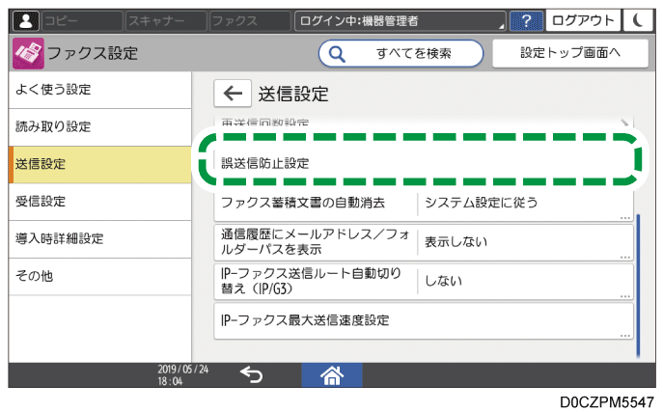Click the 2019/05/24 18:04 date display
This screenshot has height=412, width=663.
pos(182,374)
